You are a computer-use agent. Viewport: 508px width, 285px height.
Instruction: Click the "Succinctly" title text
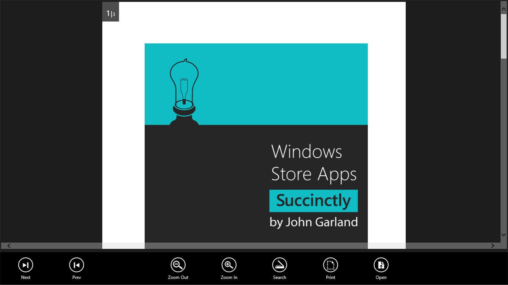[314, 201]
